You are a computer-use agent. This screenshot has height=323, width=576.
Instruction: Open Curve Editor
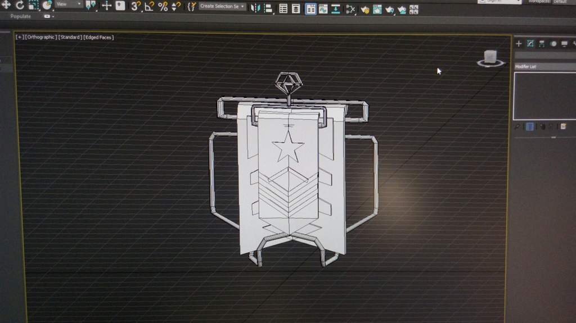[x=323, y=9]
